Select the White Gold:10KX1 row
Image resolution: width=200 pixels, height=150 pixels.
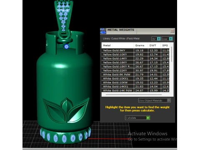coord(135,78)
